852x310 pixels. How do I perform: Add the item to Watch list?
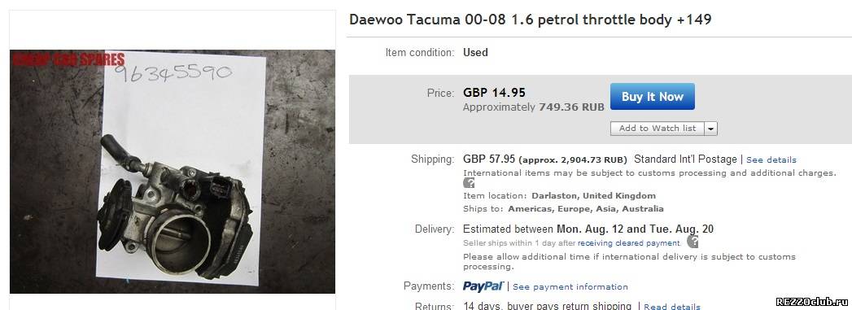coord(658,128)
